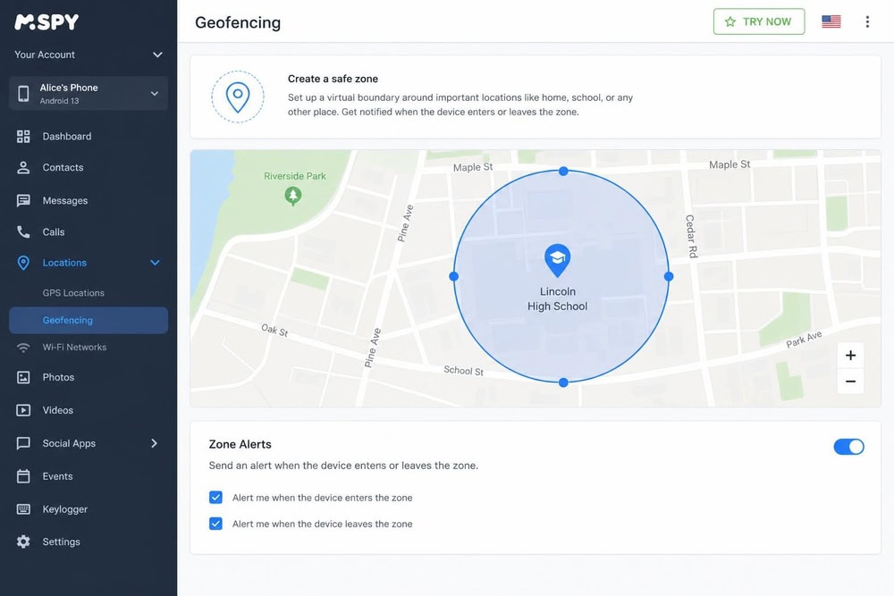Click the Wi-Fi signal icon
Screen dimensions: 894x596
(23, 347)
